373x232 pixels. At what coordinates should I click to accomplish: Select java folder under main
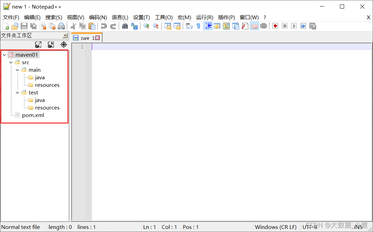point(40,78)
